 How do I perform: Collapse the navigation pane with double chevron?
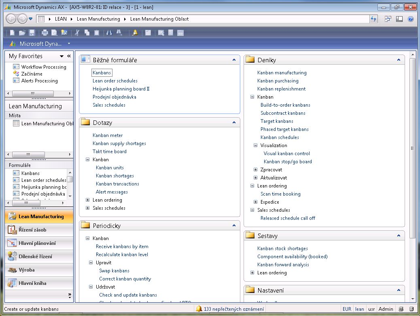pos(69,56)
